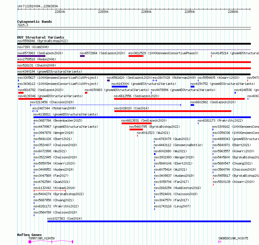The height and width of the screenshot is (245, 259).
Task: Click the RefSeq Genes track title
Action: pyautogui.click(x=30, y=235)
